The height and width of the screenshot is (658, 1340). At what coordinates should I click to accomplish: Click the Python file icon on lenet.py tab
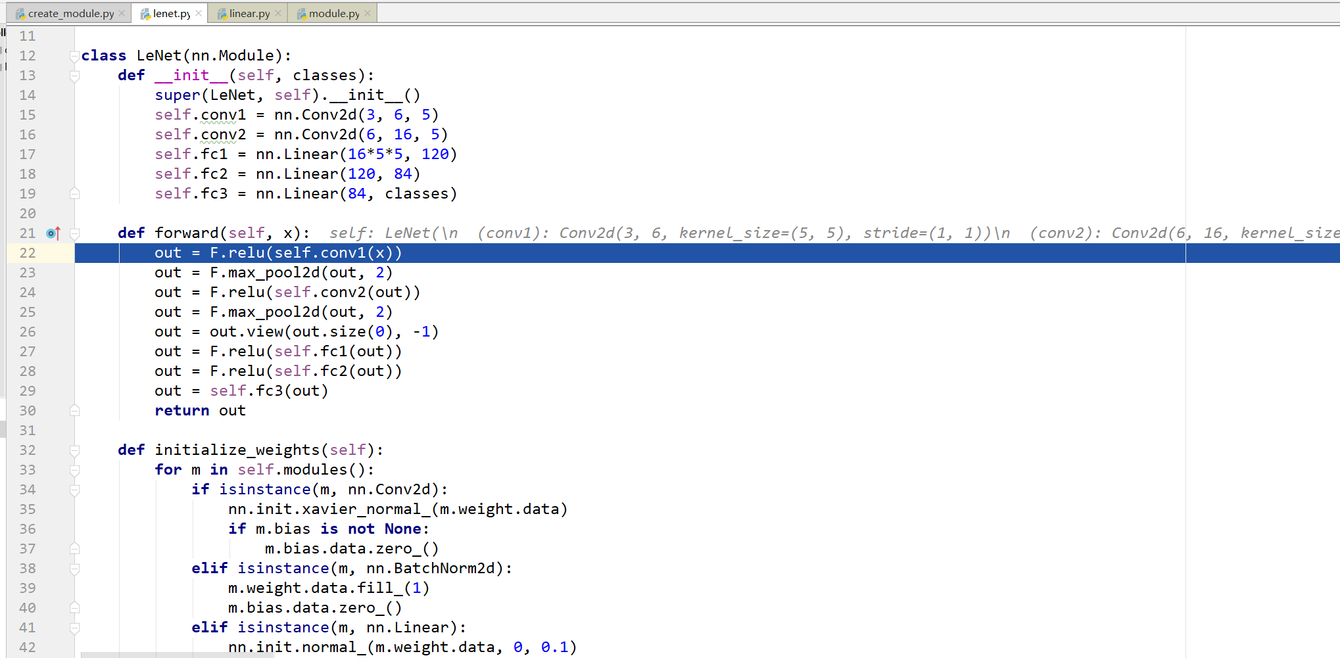pyautogui.click(x=145, y=14)
